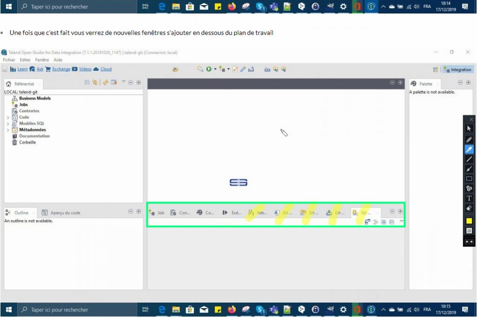Viewport: 477px width, 317px height.
Task: Click the plus expand-all icon under the Git tabs
Action: [x=384, y=222]
